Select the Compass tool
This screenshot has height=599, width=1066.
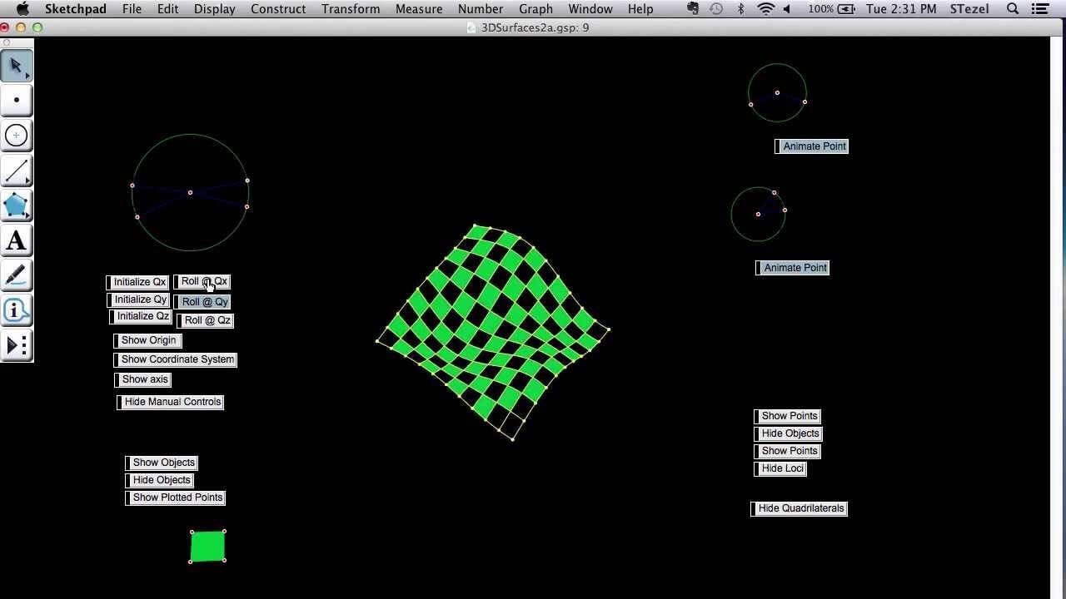coord(17,135)
